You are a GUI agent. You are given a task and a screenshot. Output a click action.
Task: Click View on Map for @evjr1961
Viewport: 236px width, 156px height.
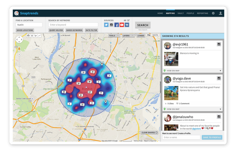(173, 71)
